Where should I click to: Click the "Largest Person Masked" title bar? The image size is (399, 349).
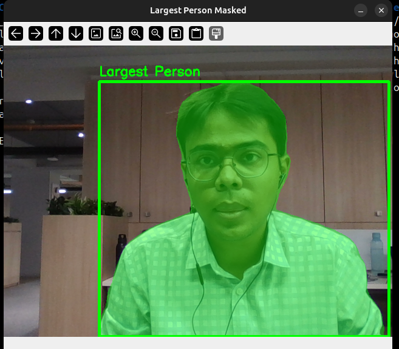pos(198,11)
